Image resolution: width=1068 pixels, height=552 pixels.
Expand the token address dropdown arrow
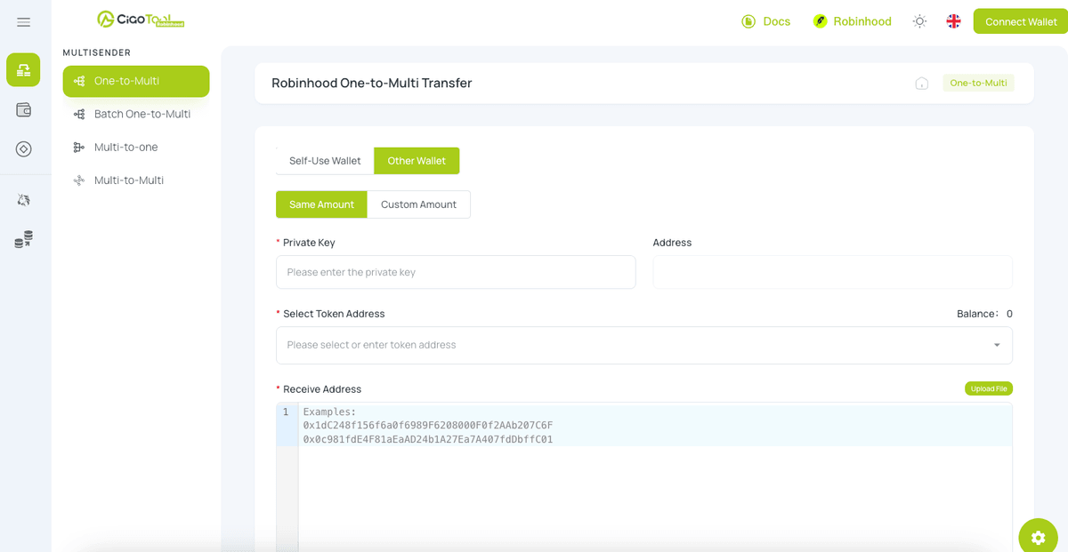[997, 345]
